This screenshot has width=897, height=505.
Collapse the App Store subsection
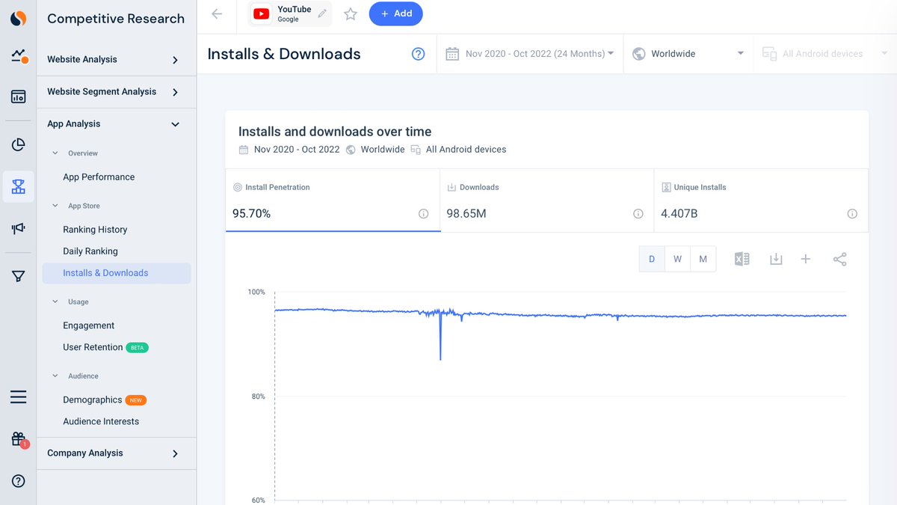pyautogui.click(x=55, y=206)
